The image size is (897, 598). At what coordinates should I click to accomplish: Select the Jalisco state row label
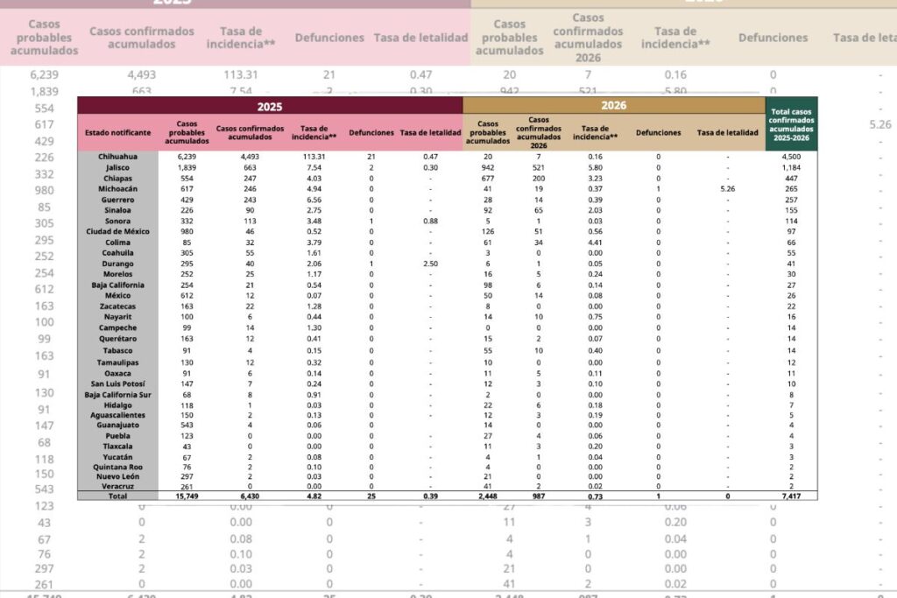pyautogui.click(x=117, y=167)
